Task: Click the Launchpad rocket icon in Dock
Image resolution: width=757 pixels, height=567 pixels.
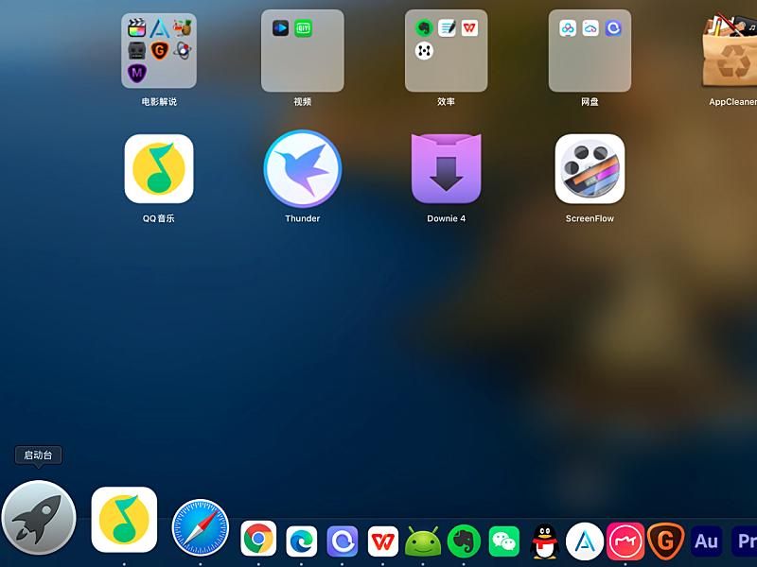Action: (x=39, y=518)
